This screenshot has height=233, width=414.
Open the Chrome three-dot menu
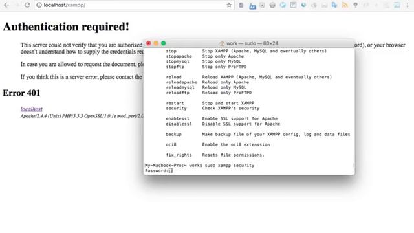pyautogui.click(x=408, y=5)
